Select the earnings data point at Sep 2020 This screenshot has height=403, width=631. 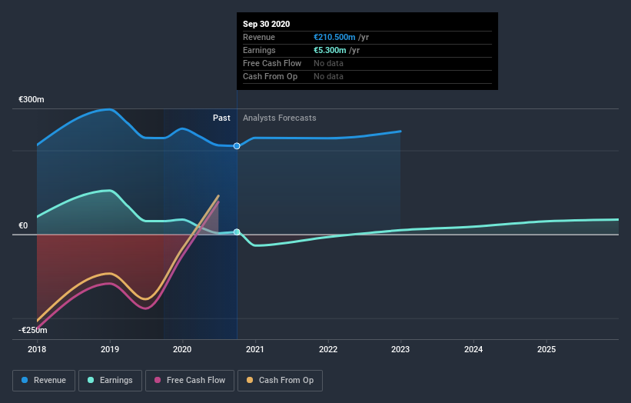tap(237, 232)
